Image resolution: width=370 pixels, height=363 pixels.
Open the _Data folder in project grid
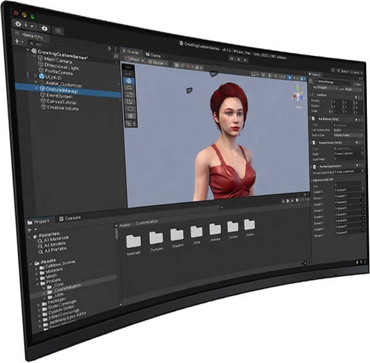pyautogui.click(x=197, y=231)
